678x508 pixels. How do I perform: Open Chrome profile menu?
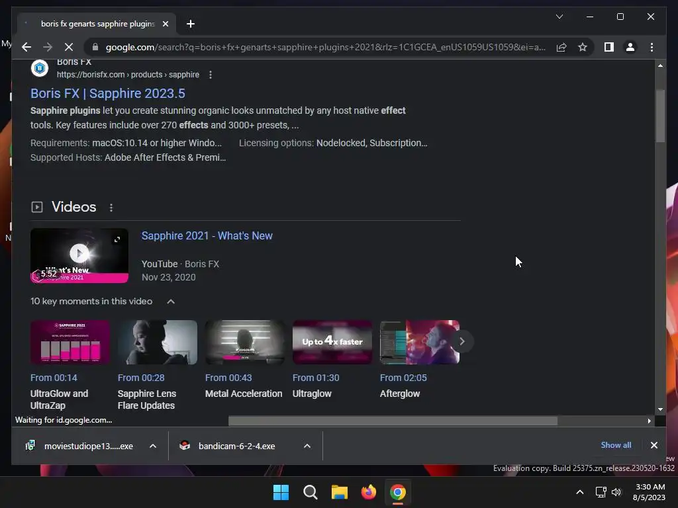[630, 47]
